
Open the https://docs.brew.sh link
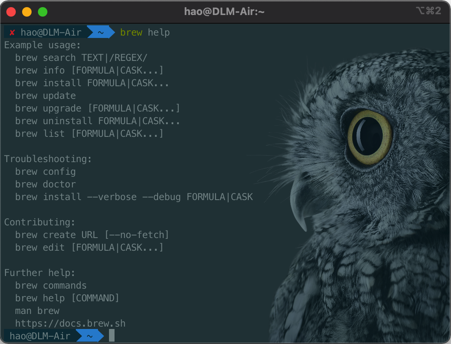(70, 323)
